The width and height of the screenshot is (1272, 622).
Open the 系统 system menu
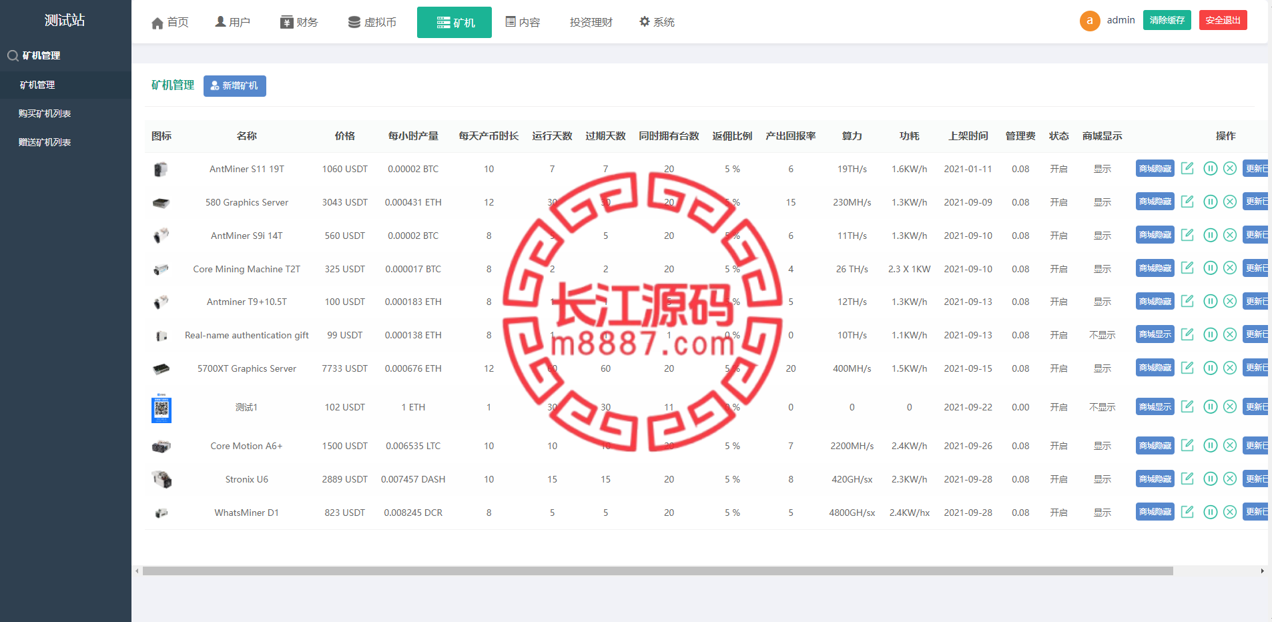[x=657, y=23]
